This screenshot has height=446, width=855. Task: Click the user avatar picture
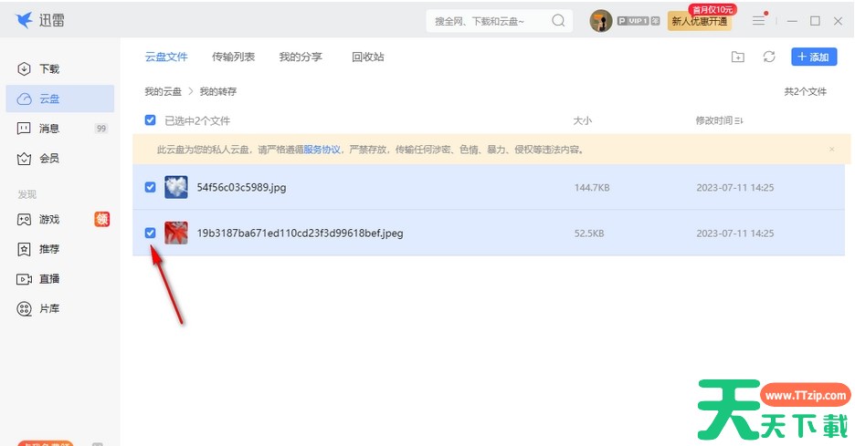point(600,21)
